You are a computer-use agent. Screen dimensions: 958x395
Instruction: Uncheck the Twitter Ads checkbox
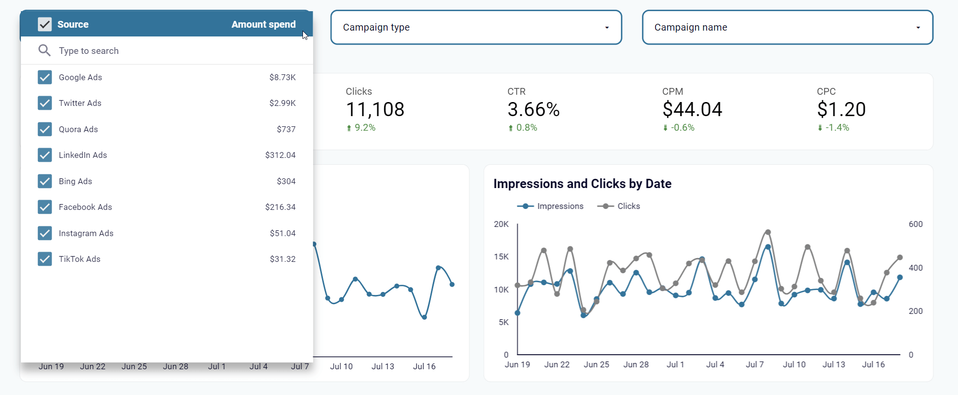(x=45, y=103)
